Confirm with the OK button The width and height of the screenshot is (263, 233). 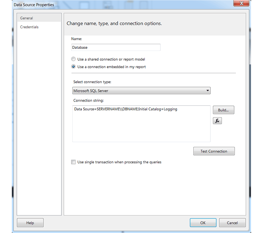click(x=203, y=222)
